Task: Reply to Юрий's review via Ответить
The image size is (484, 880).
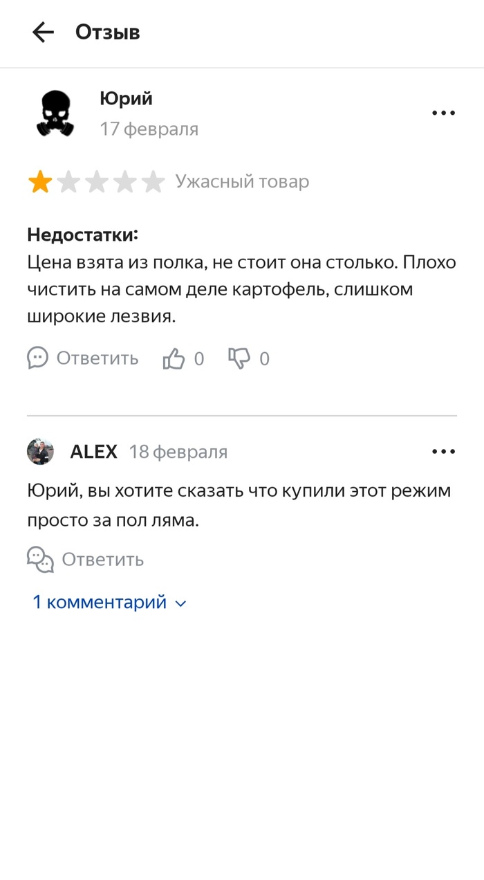Action: (83, 358)
